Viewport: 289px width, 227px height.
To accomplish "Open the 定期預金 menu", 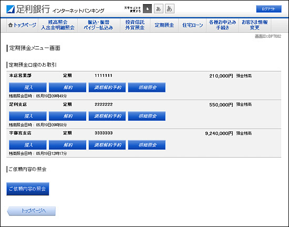I will (164, 25).
